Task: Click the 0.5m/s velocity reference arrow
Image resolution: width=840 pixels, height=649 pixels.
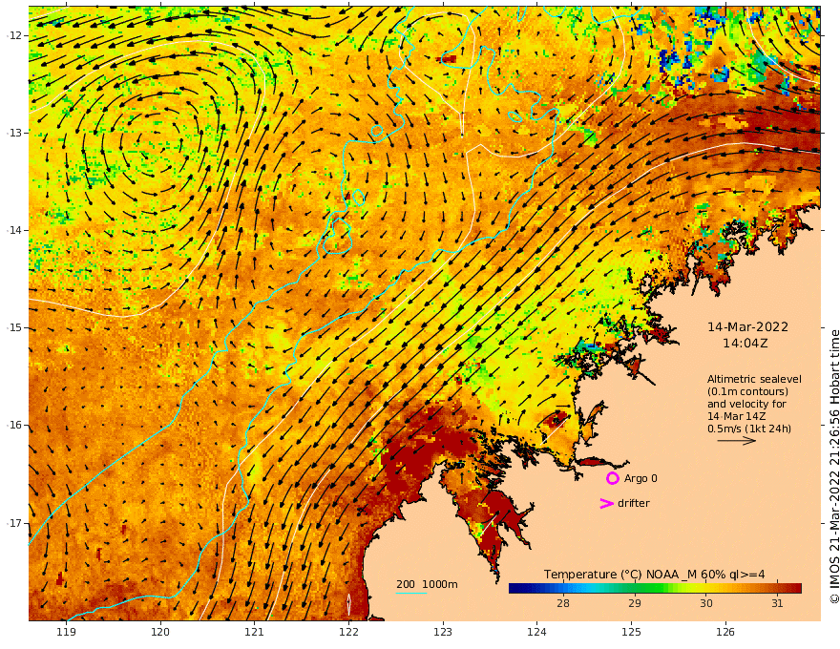Action: [x=736, y=441]
